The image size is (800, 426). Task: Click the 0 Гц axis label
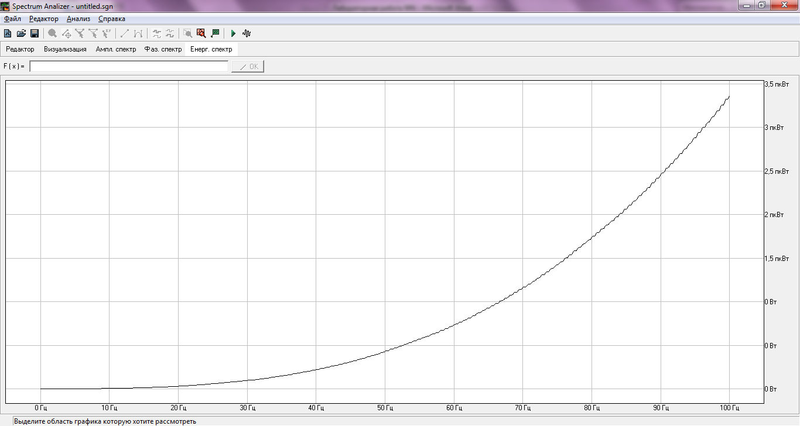coord(40,408)
